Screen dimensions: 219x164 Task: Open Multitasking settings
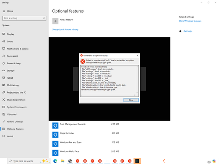click(13, 85)
